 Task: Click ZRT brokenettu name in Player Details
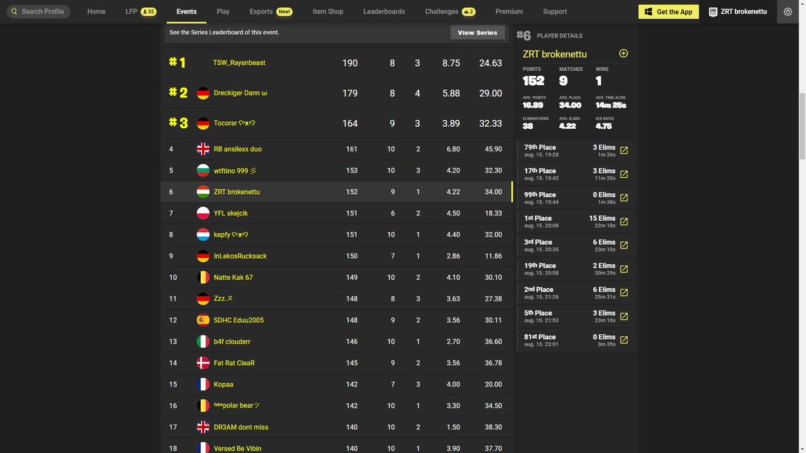[554, 54]
